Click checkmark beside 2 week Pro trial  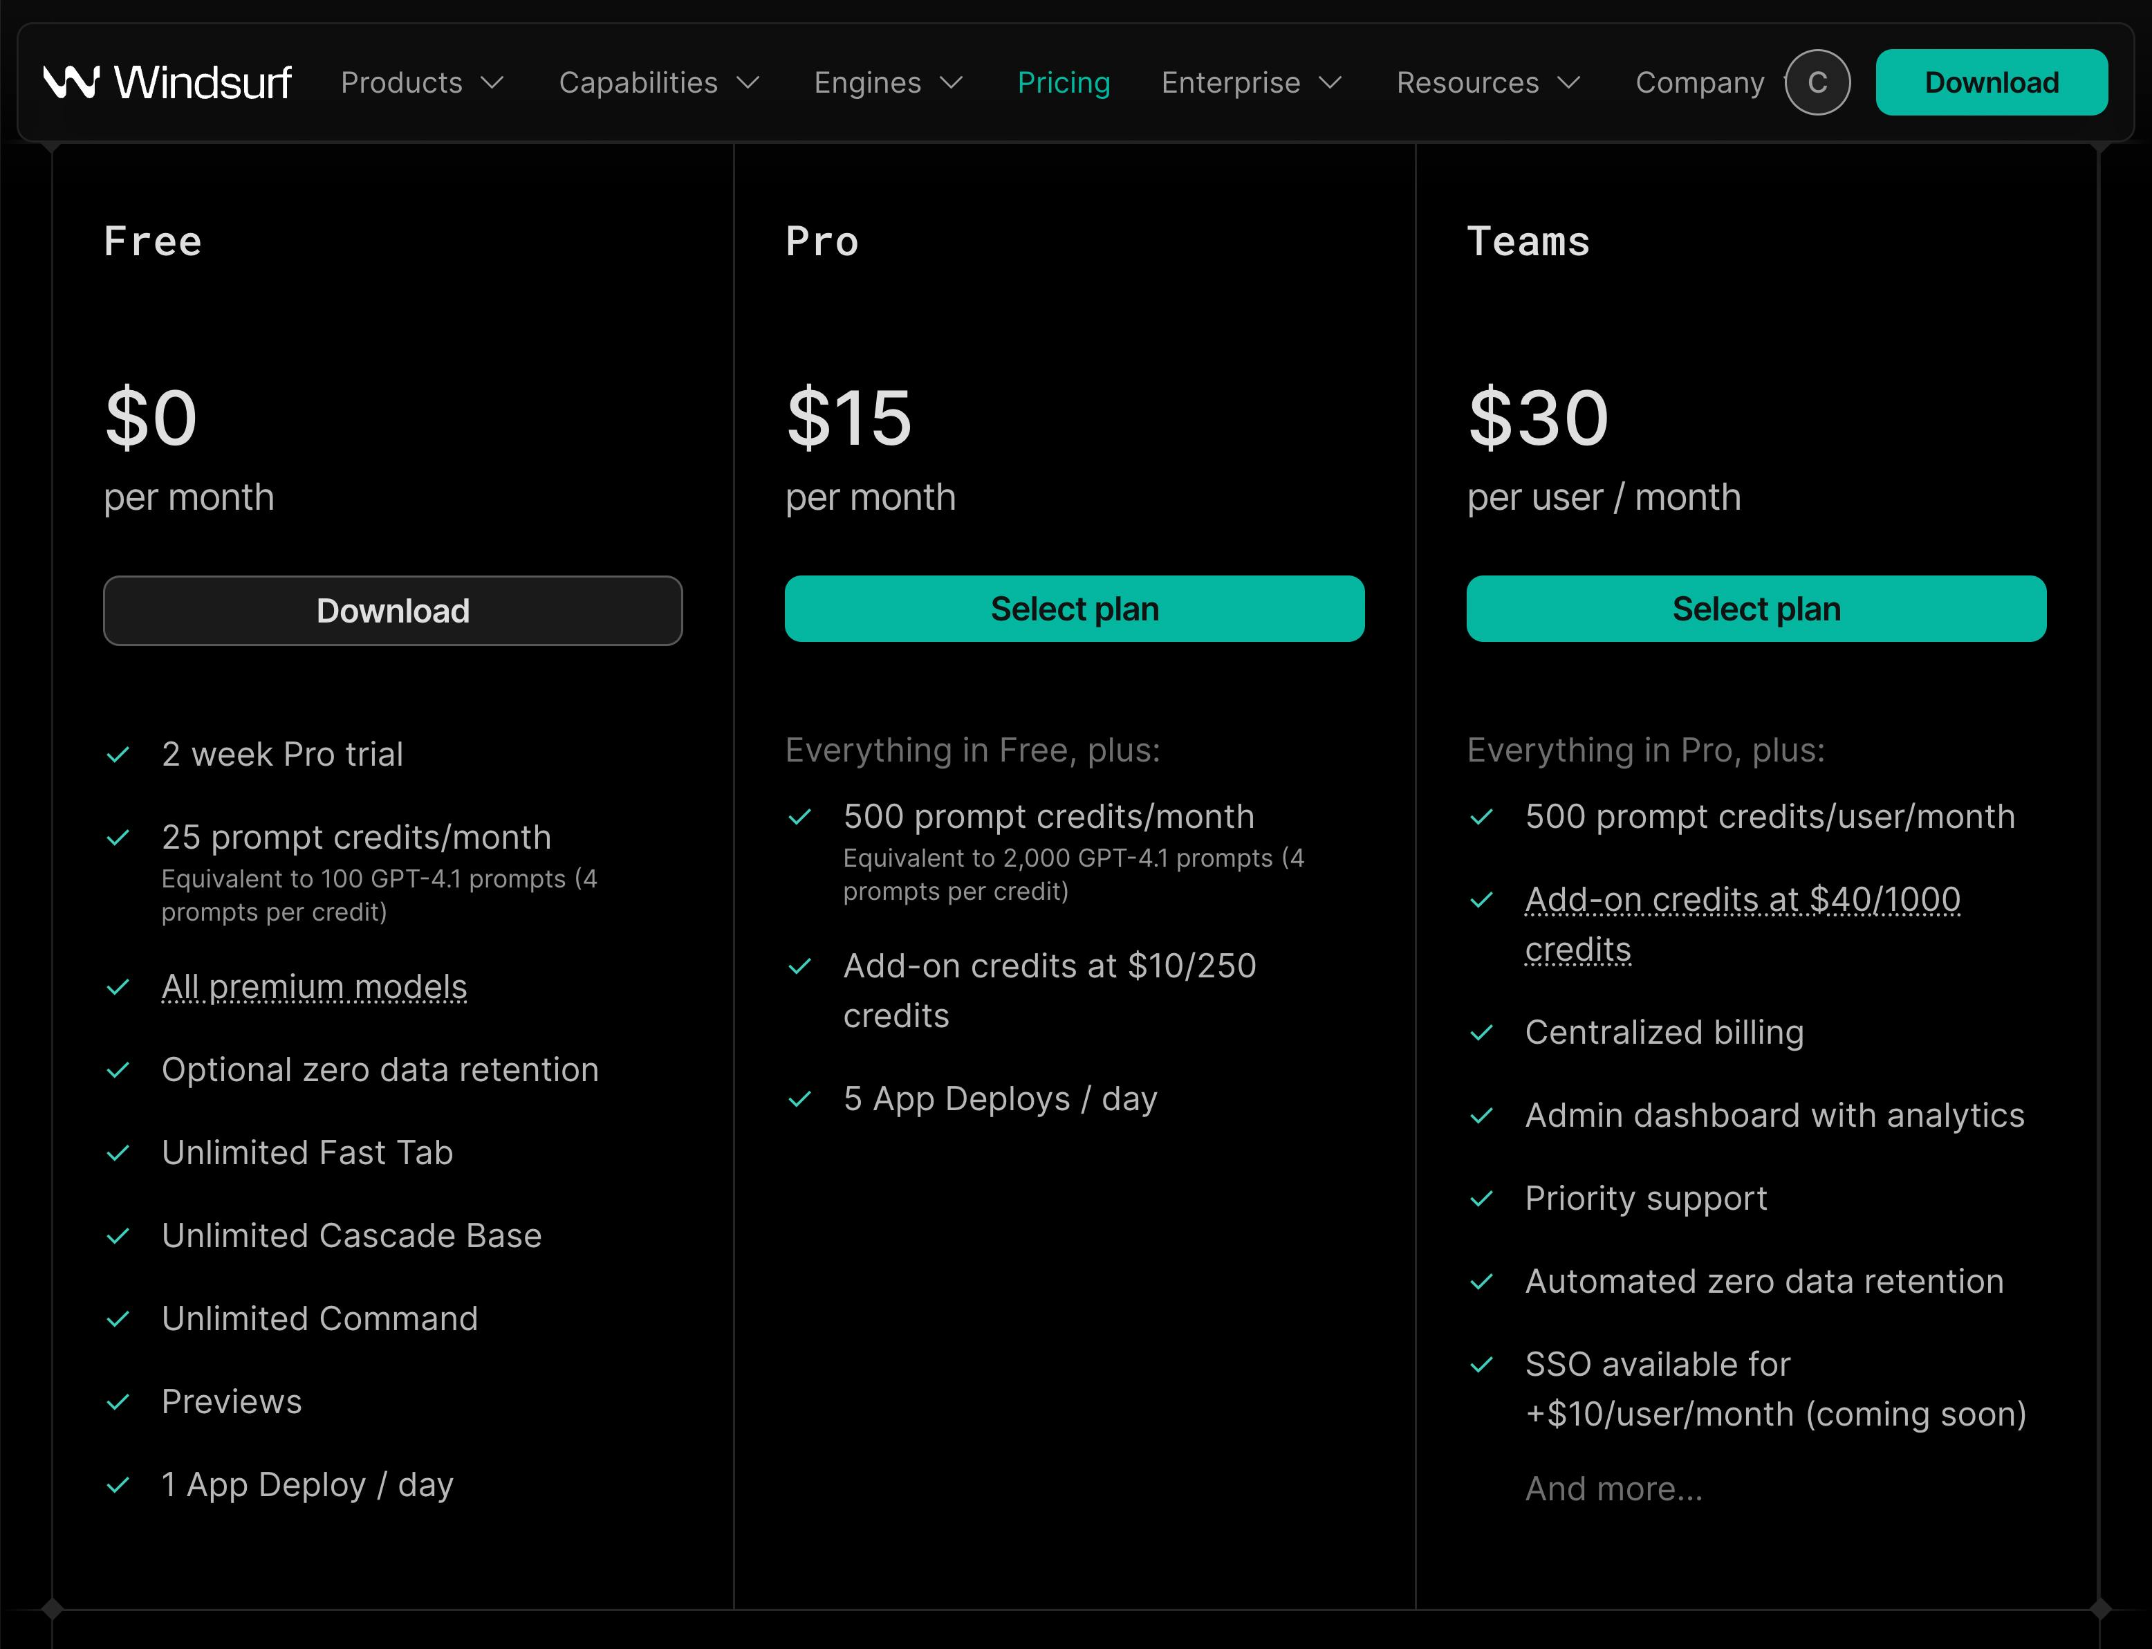[118, 755]
